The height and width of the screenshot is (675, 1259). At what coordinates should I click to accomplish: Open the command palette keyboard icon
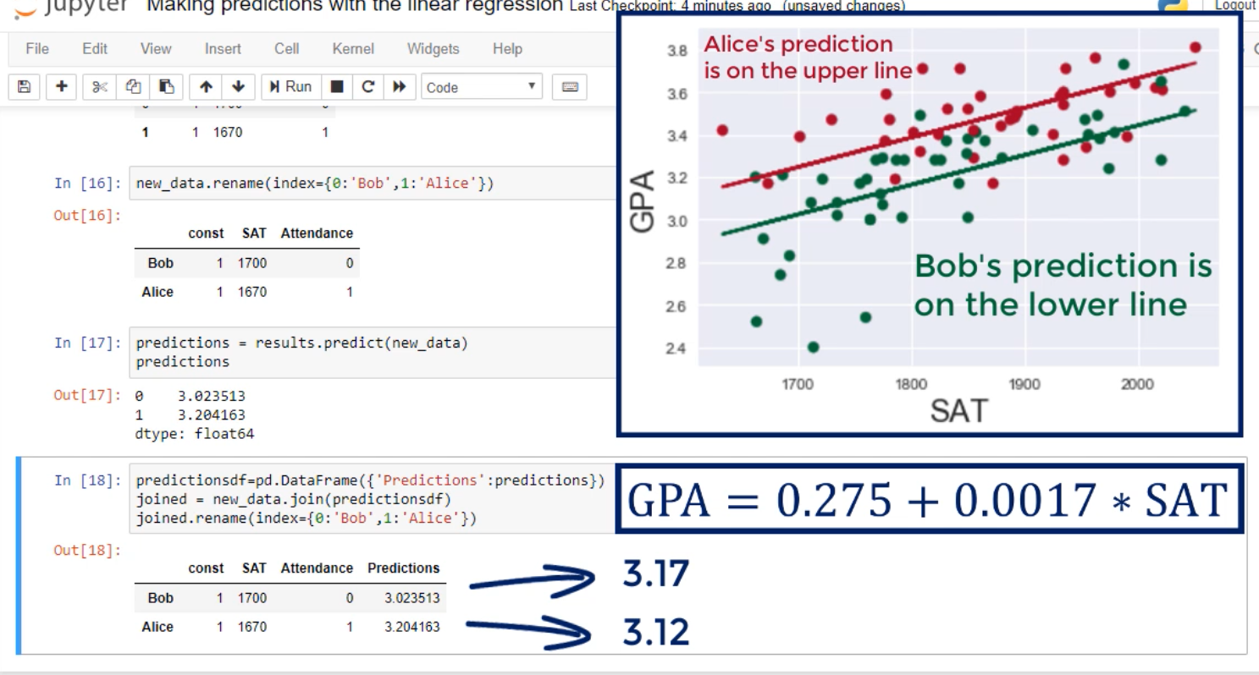(569, 86)
